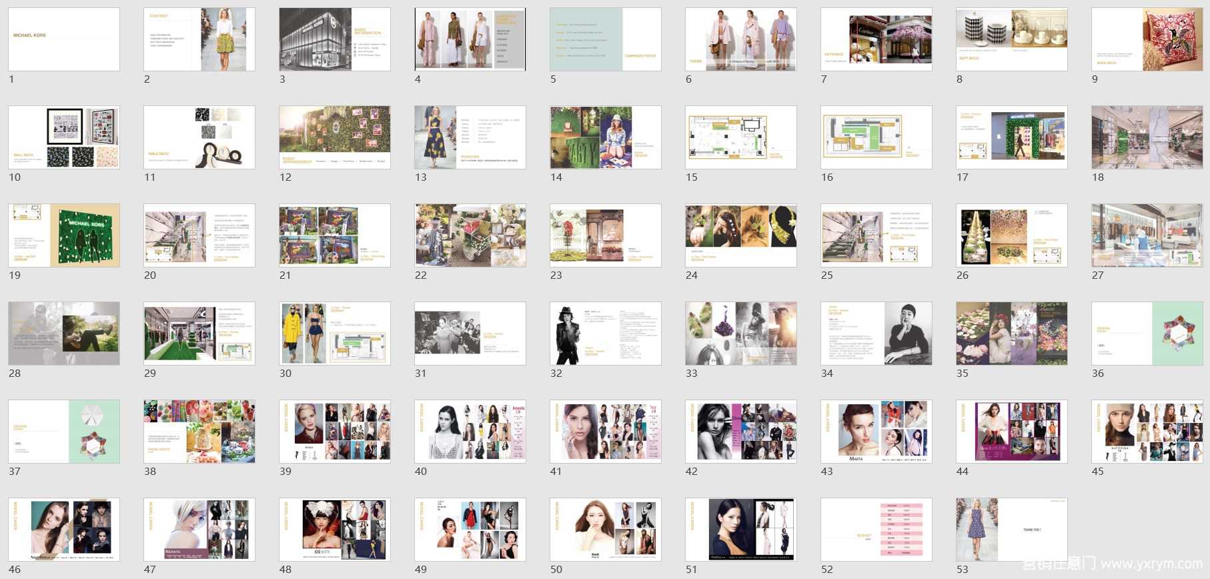Select slide 10 wall deco thumbnail
Screen dimensions: 1210x579
(x=64, y=137)
